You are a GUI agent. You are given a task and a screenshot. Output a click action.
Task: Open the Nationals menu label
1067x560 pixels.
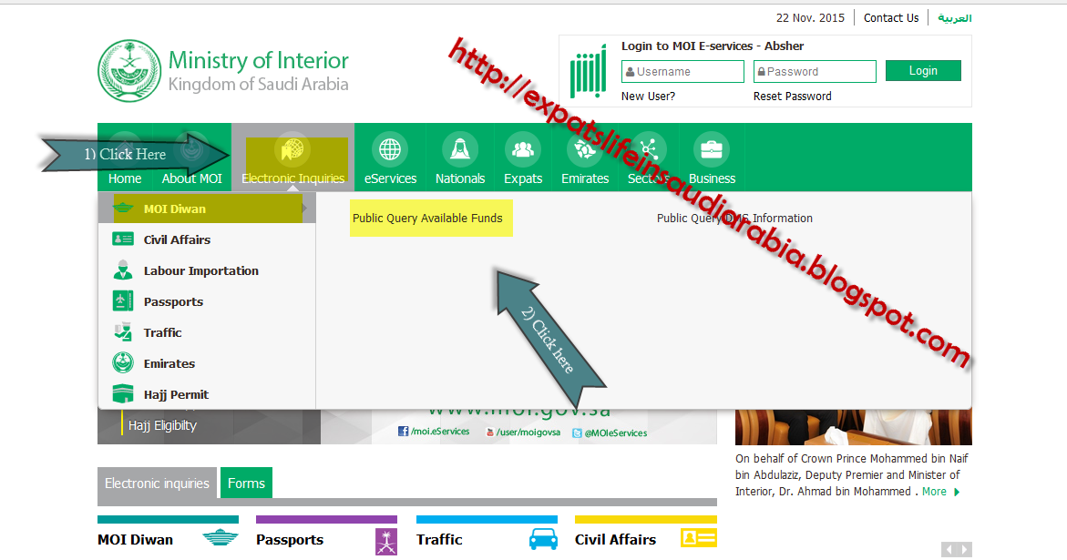(460, 178)
